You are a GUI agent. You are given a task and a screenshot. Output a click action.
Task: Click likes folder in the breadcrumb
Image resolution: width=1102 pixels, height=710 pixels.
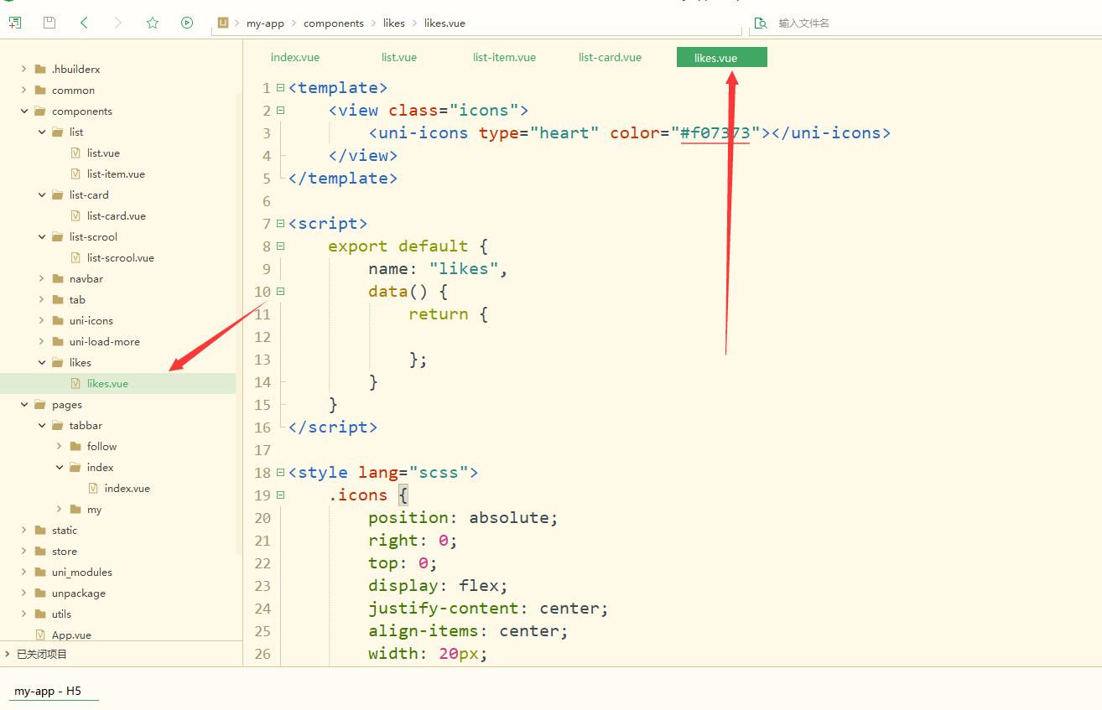[x=394, y=23]
